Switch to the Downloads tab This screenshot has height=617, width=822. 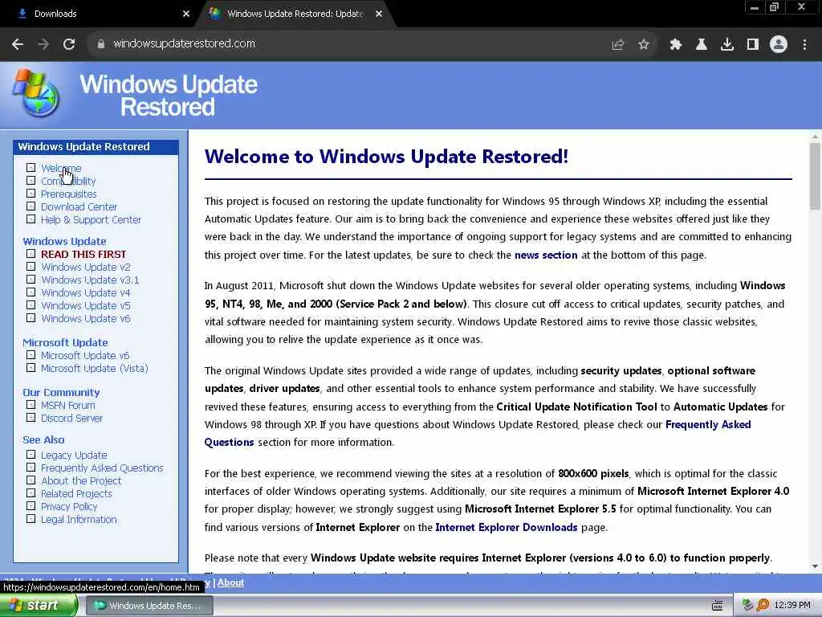(x=100, y=14)
